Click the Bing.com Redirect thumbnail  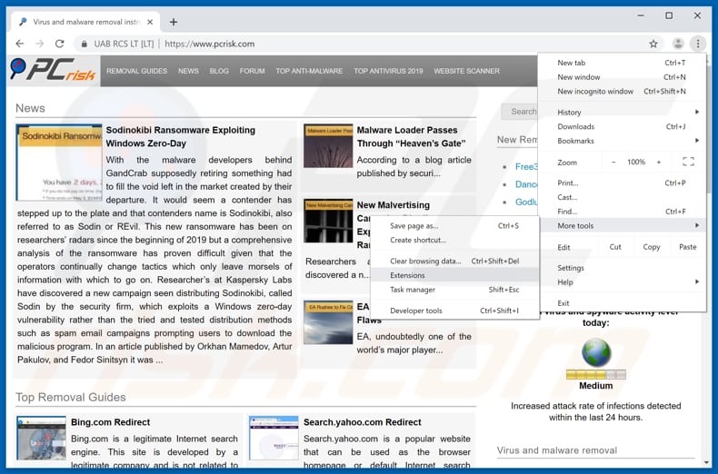(x=41, y=438)
